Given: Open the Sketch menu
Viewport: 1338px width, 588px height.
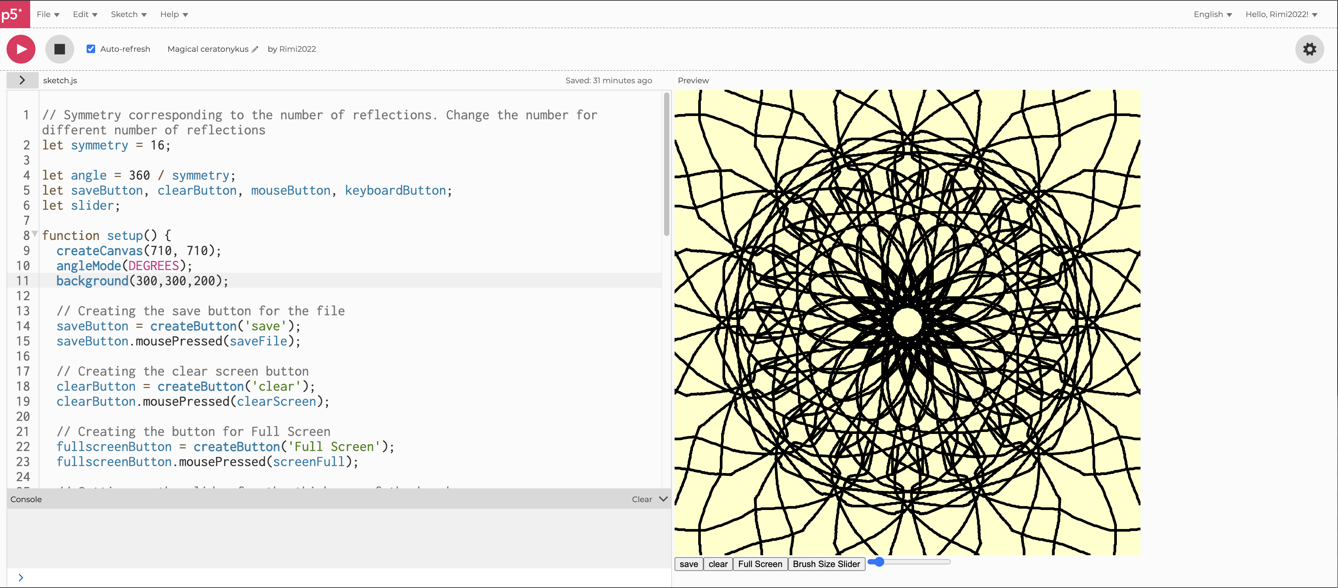Looking at the screenshot, I should 129,14.
